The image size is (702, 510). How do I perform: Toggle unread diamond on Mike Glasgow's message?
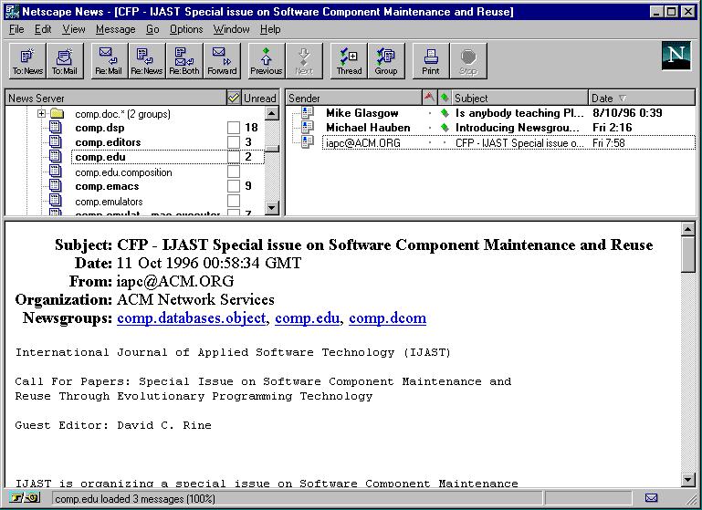pyautogui.click(x=445, y=113)
